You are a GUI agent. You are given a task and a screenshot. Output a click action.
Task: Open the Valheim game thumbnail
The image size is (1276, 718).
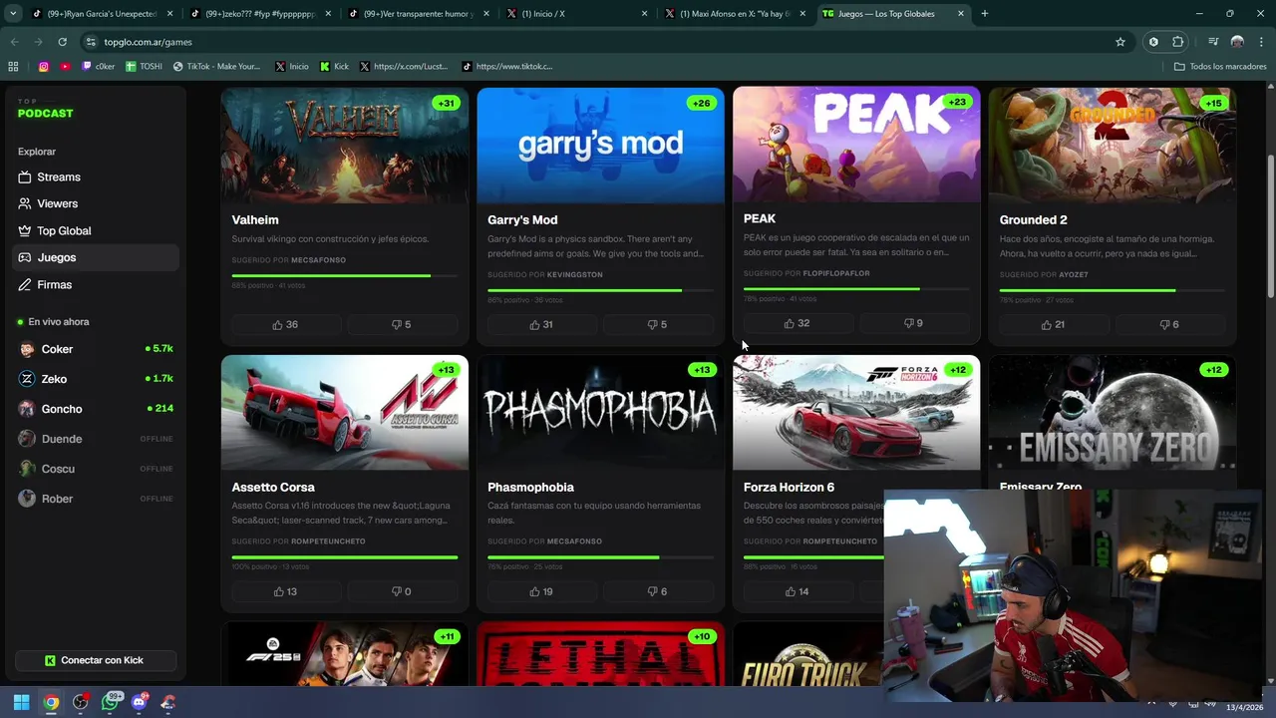(x=345, y=146)
